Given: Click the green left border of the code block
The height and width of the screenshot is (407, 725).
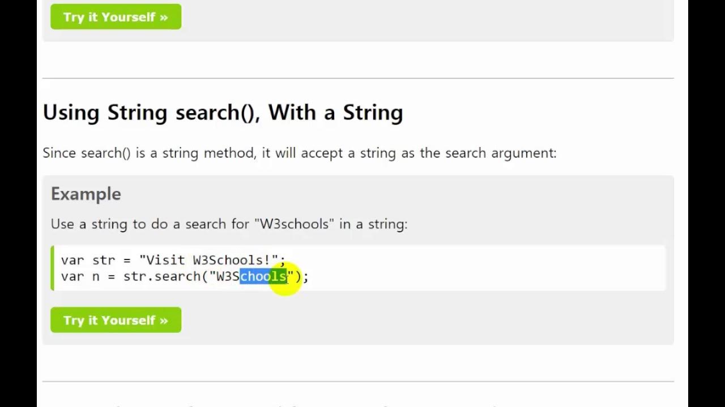Looking at the screenshot, I should click(x=52, y=268).
